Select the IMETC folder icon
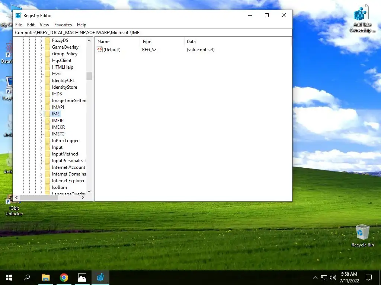 tap(47, 134)
